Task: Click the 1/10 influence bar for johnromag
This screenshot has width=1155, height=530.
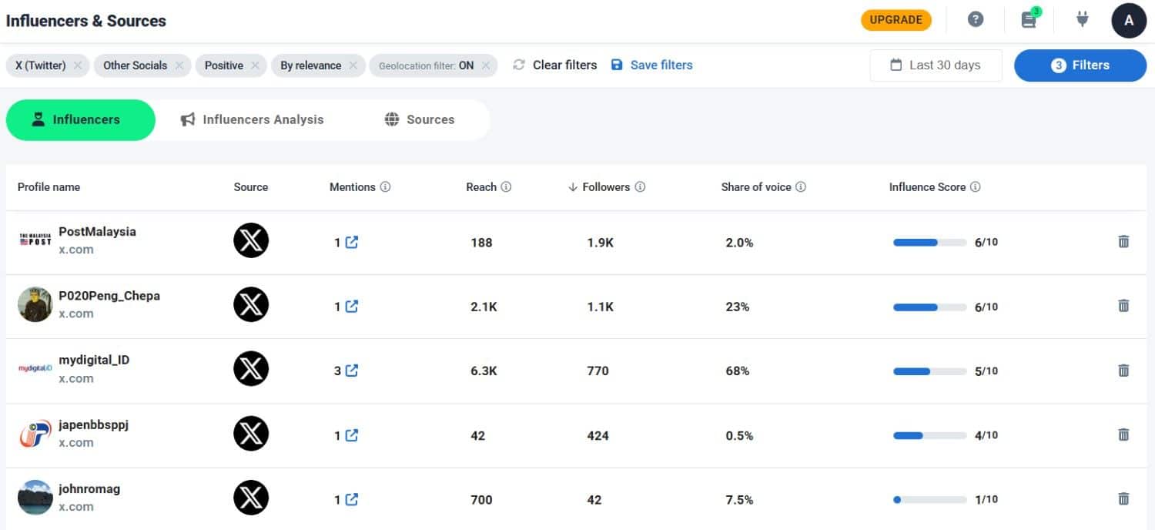Action: click(930, 500)
